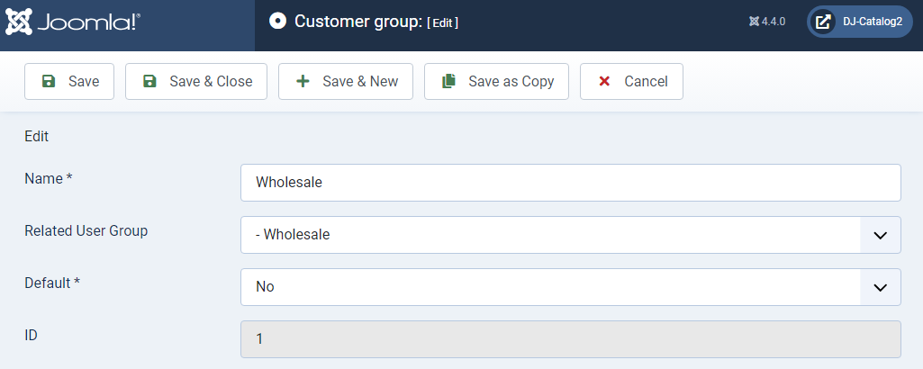Click the circle icon before Customer group title

(277, 22)
